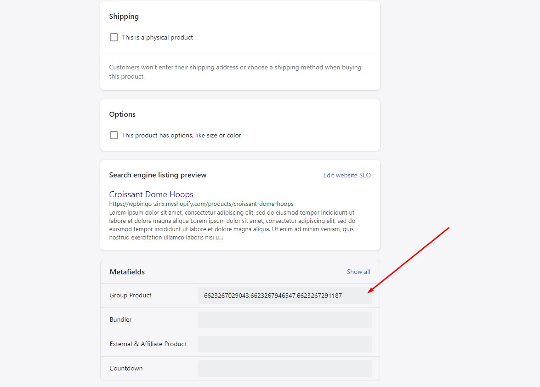This screenshot has height=387, width=540.
Task: Click the "Croissant Dome Hoops" preview title
Action: coord(151,194)
